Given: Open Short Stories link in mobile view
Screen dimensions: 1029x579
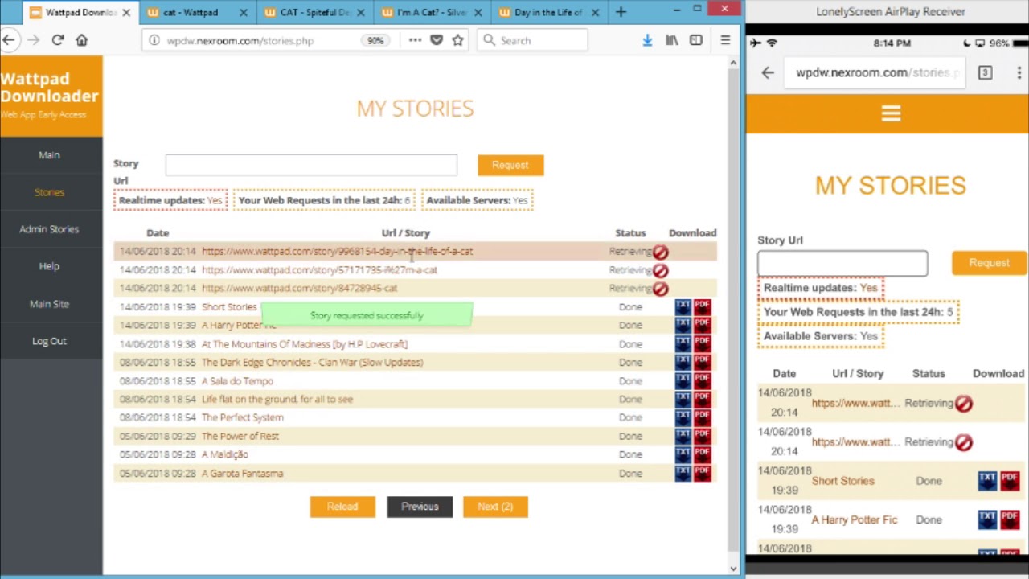Looking at the screenshot, I should pyautogui.click(x=842, y=481).
